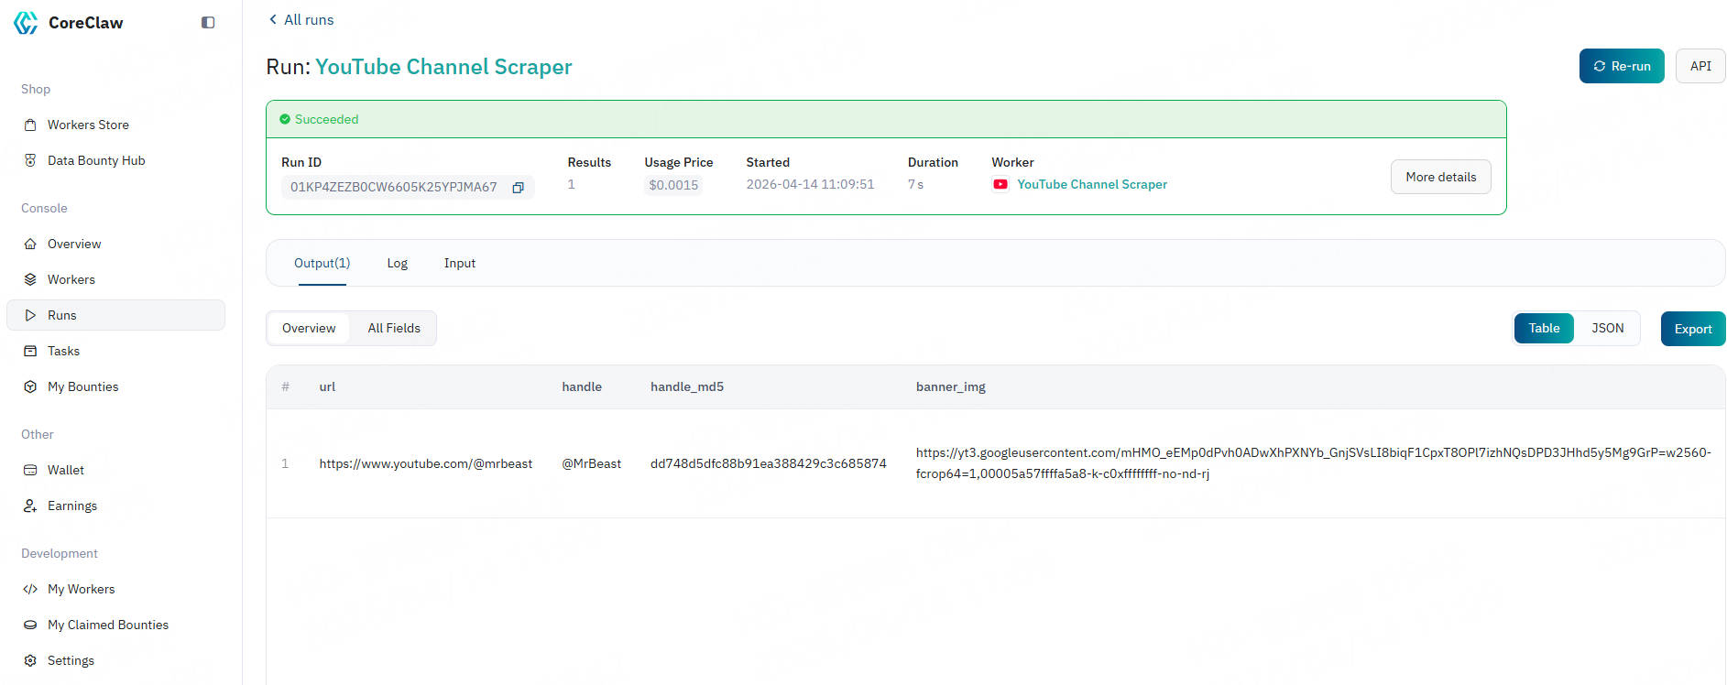Go to Wallet page
Image resolution: width=1727 pixels, height=685 pixels.
tap(65, 470)
